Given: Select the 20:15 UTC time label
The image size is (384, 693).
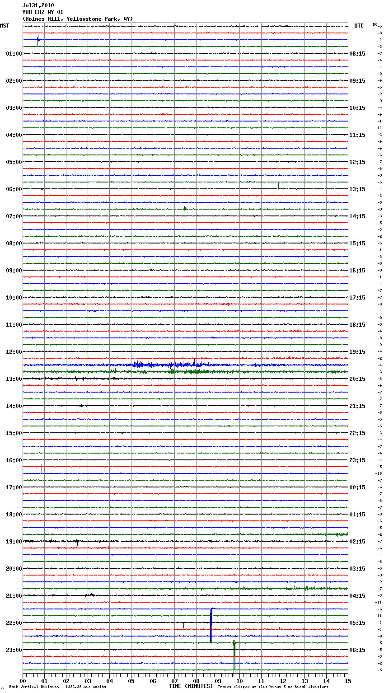Looking at the screenshot, I should tap(357, 379).
